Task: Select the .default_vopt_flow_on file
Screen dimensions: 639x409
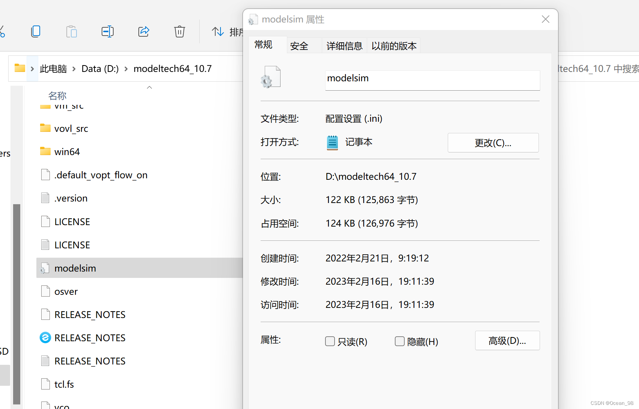Action: 139,175
